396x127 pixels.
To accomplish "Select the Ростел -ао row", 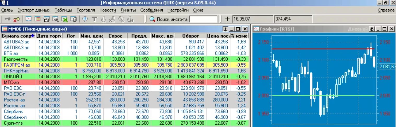I will (125, 100).
